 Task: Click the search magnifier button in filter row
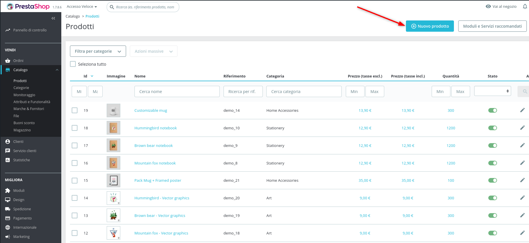click(524, 91)
